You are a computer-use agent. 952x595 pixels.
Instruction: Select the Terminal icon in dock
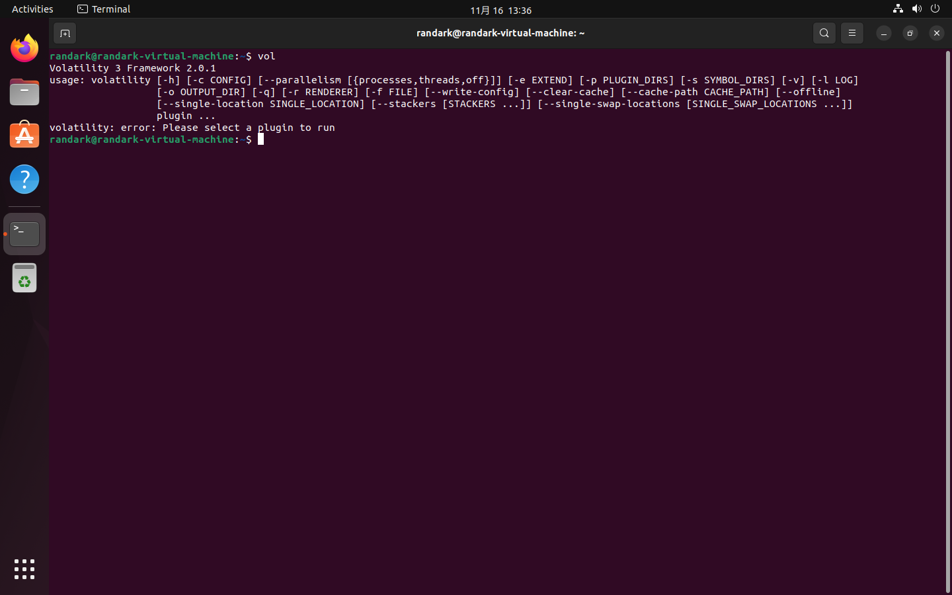(24, 234)
